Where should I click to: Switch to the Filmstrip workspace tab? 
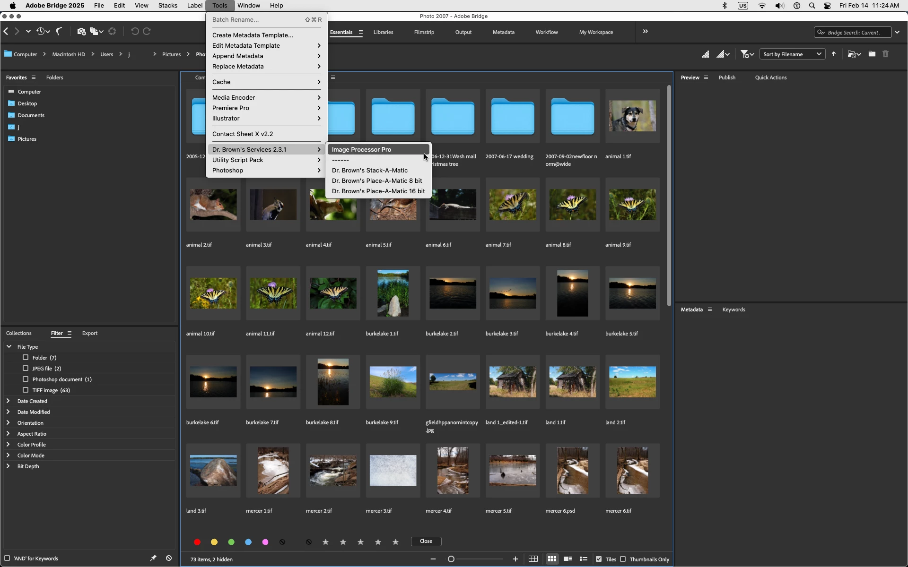[424, 32]
